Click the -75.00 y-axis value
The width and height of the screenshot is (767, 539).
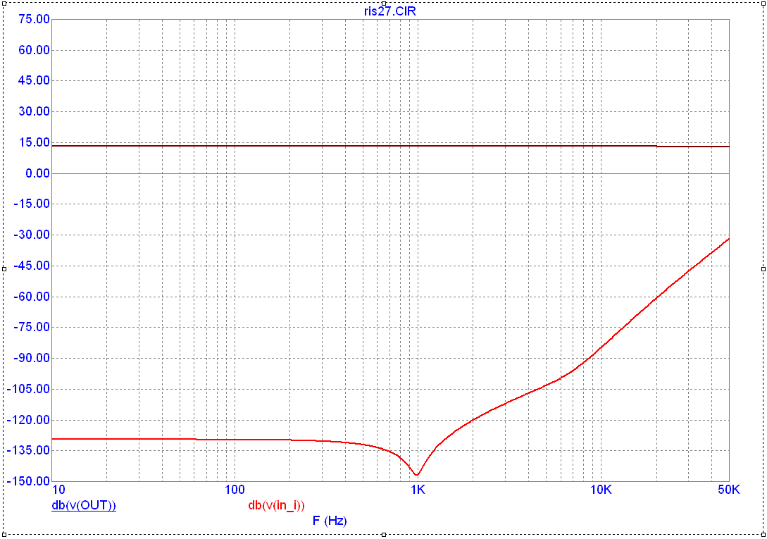(31, 327)
